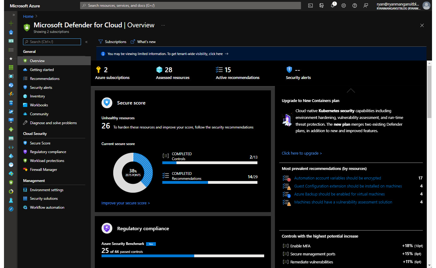Image resolution: width=436 pixels, height=268 pixels.
Task: Click the Assessed resources cube icon
Action: (x=159, y=70)
